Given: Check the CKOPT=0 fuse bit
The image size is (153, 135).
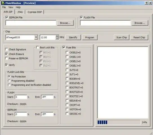Looking at the screenshot, I should [67, 105].
